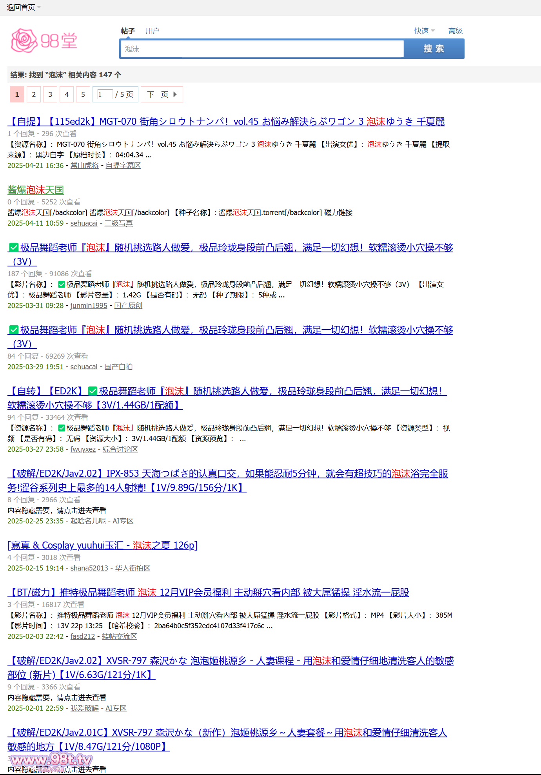Viewport: 541px width, 775px height.
Task: Open the 华人街拍区 section link
Action: click(x=133, y=568)
